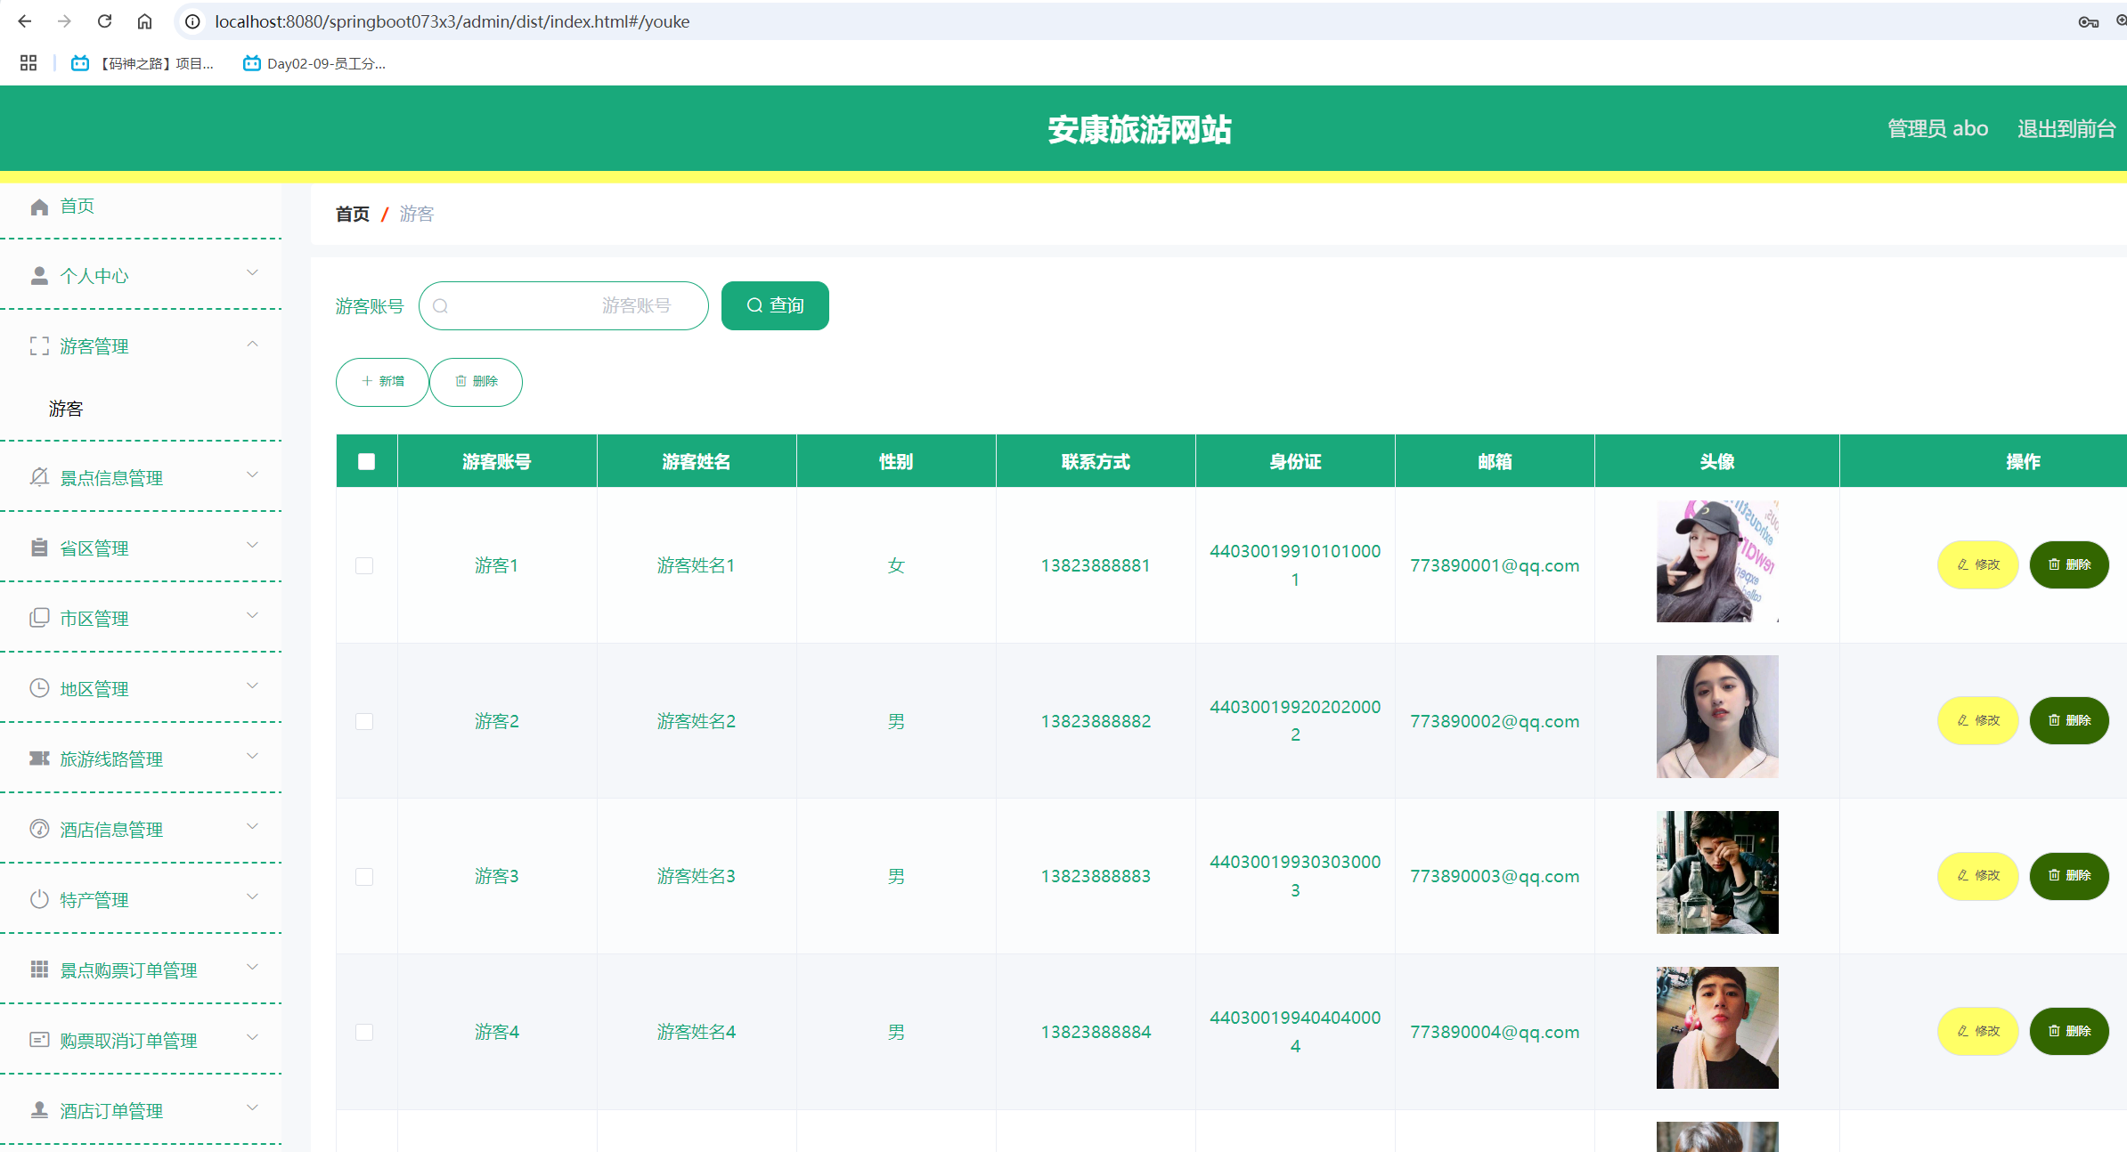Viewport: 2127px width, 1152px height.
Task: Collapse the 游客管理 section
Action: 252,345
